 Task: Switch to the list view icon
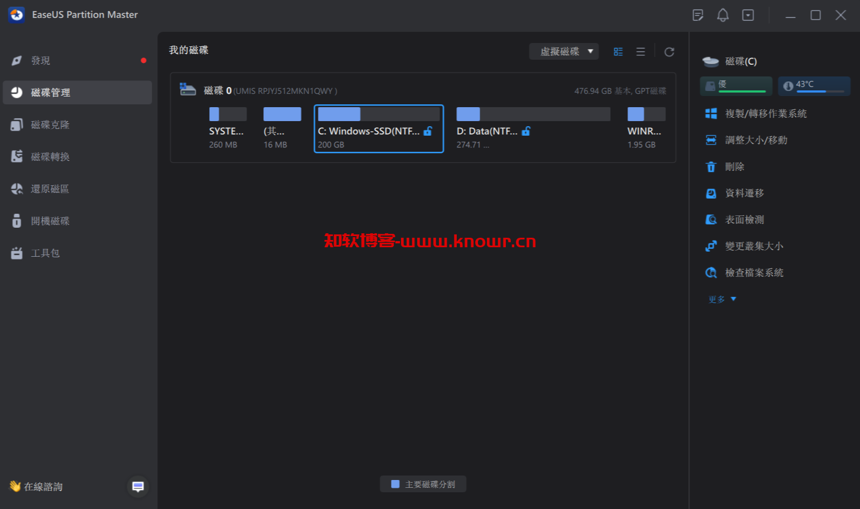pos(640,52)
